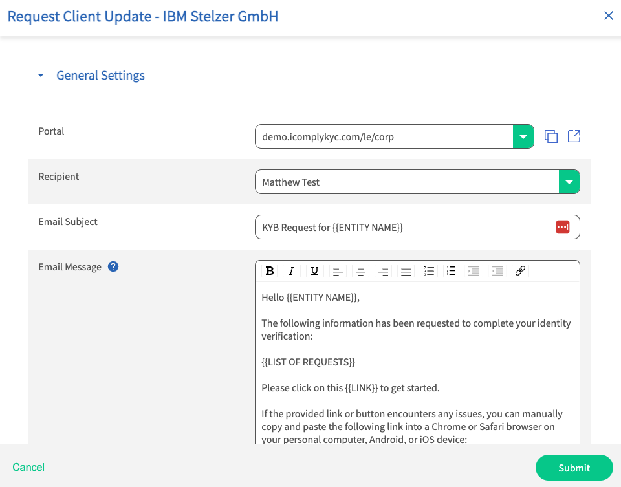Viewport: 621px width, 487px height.
Task: Increase indent in email message
Action: pos(474,271)
